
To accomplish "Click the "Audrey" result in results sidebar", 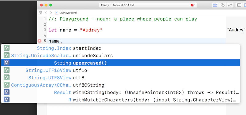I will [x=236, y=30].
